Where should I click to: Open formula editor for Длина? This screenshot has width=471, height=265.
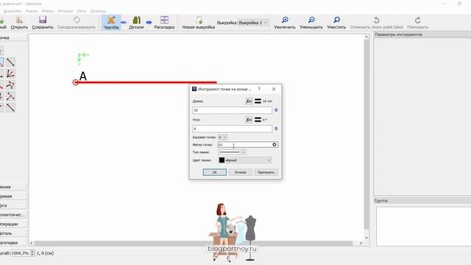pos(249,102)
